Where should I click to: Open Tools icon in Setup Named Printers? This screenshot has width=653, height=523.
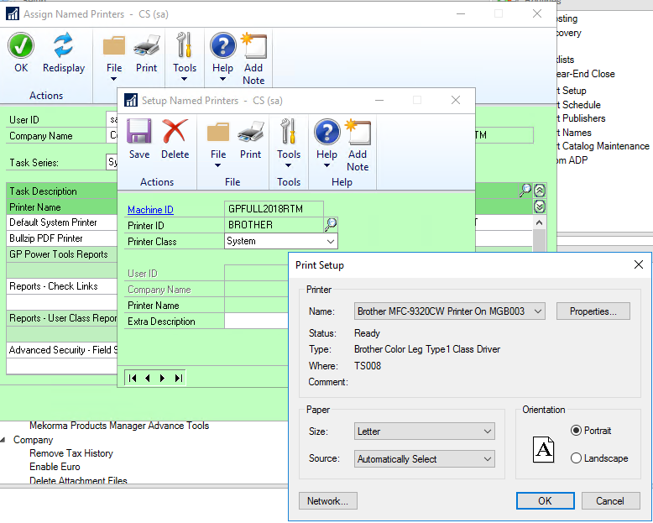click(x=288, y=132)
